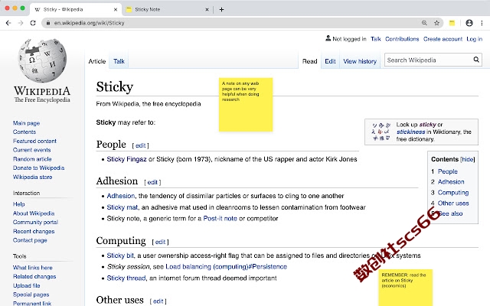Viewport: 490px width, 306px height.
Task: Click the Wiktionary logo icon
Action: pos(381,132)
